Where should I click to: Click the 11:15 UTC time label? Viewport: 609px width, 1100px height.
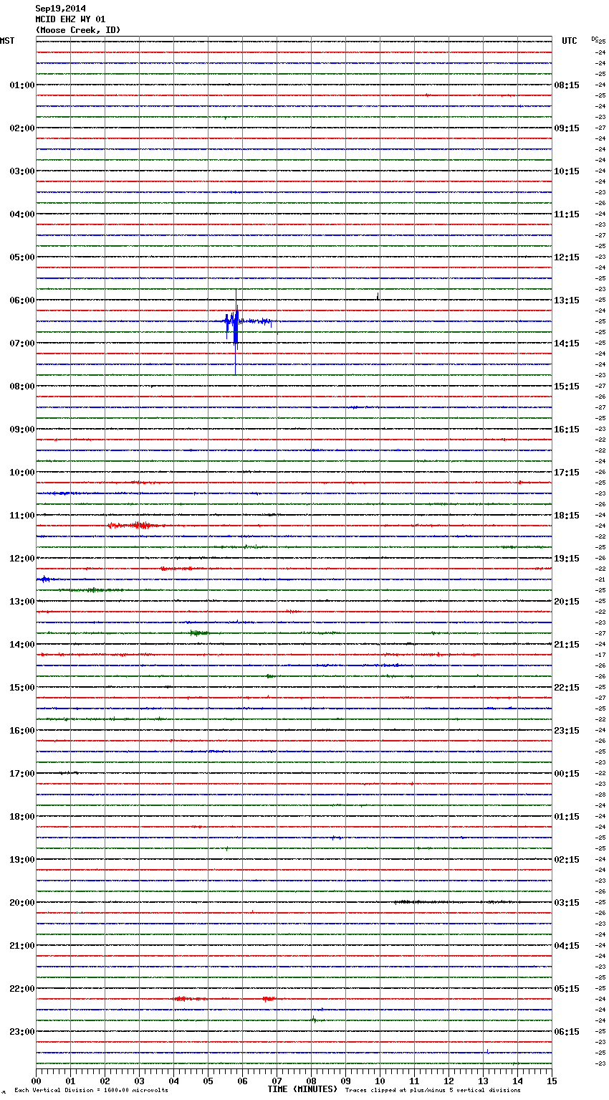[x=567, y=214]
